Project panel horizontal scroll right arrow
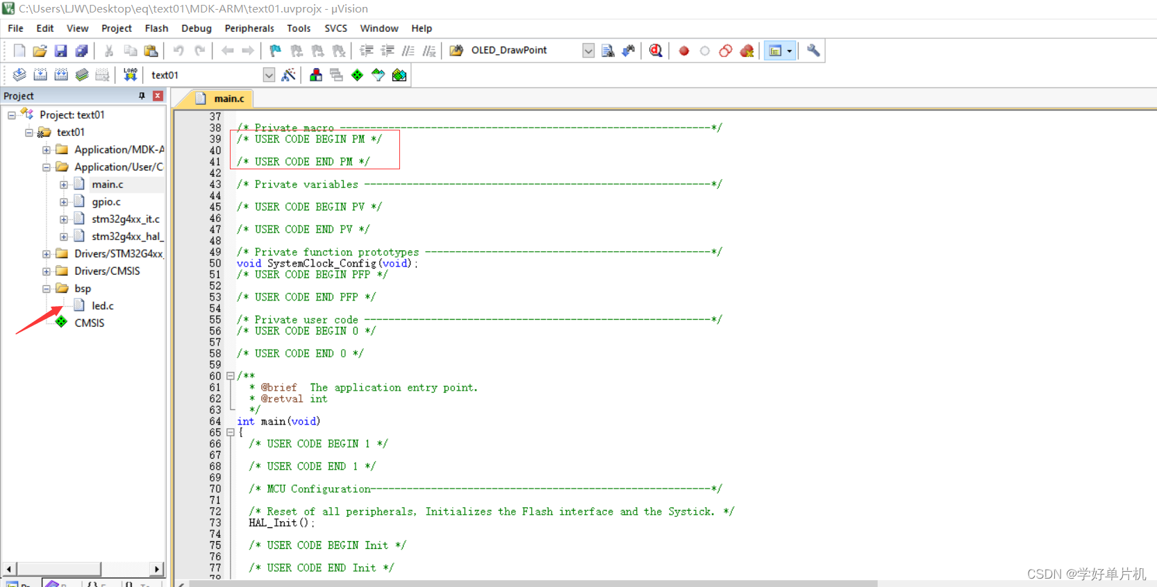 pos(157,569)
